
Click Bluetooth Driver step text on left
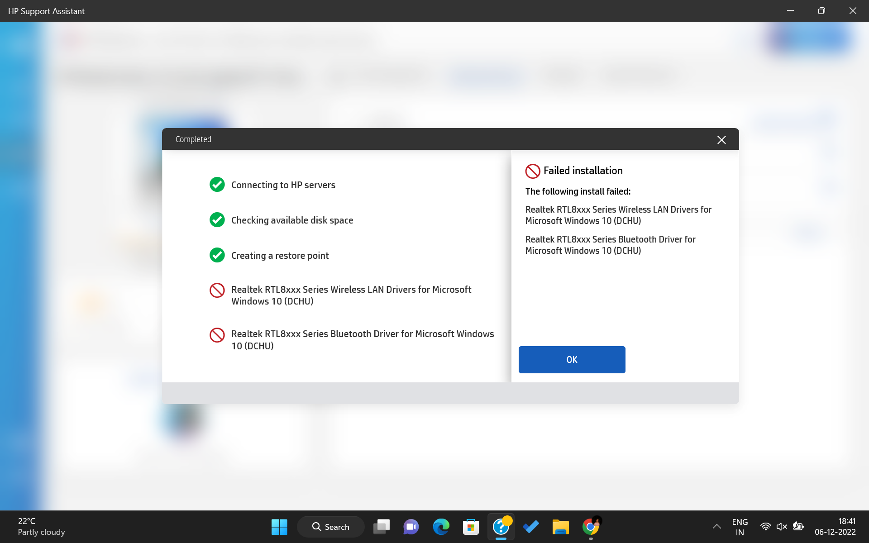[x=363, y=340]
